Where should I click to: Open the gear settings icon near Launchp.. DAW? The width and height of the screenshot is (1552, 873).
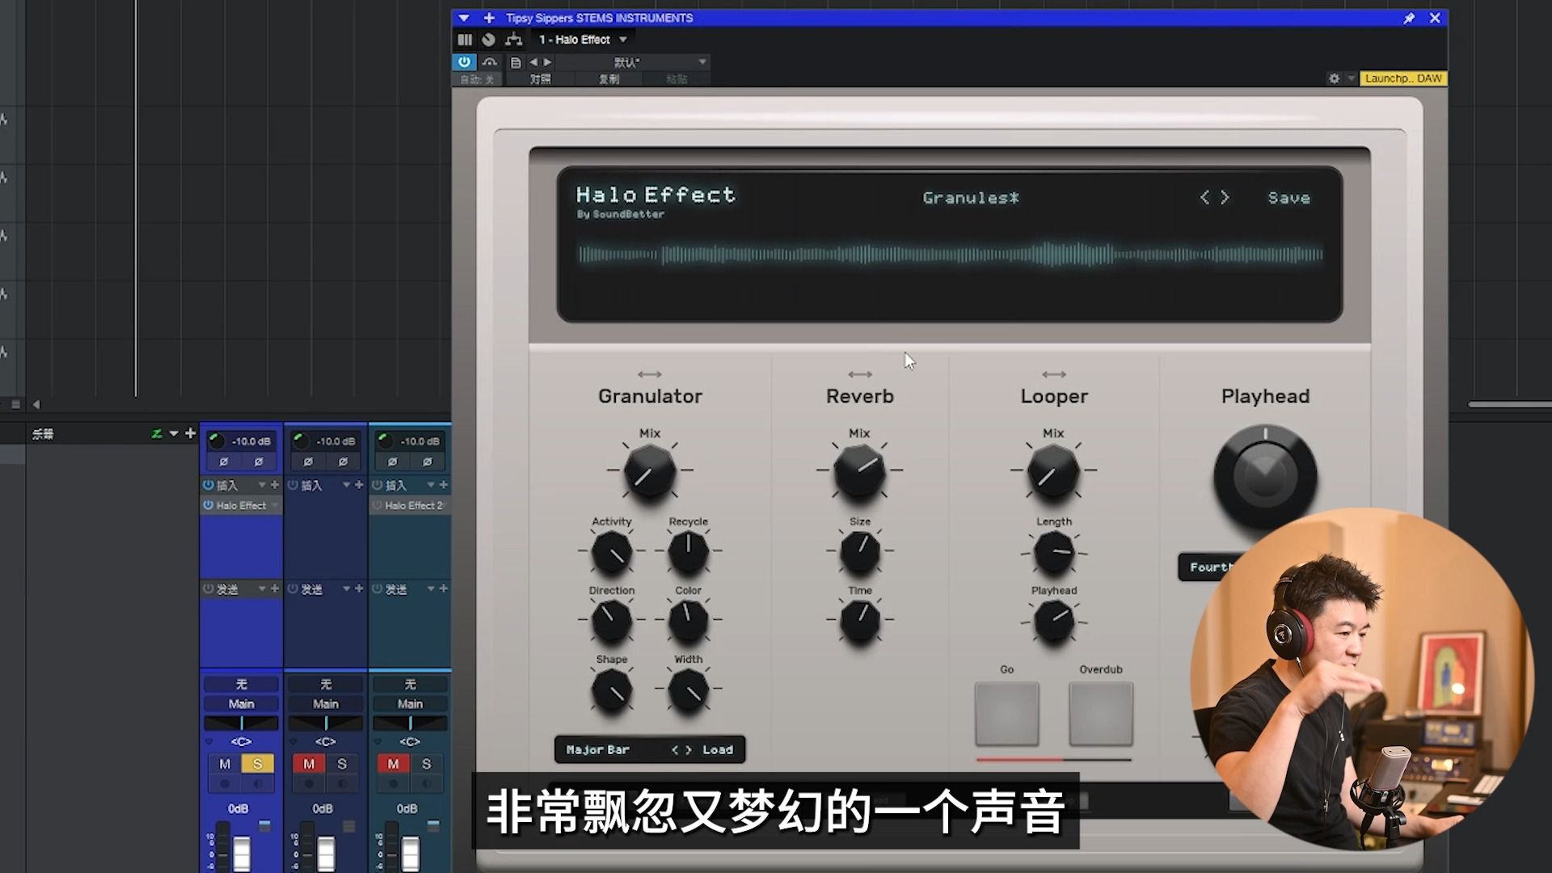pos(1334,78)
